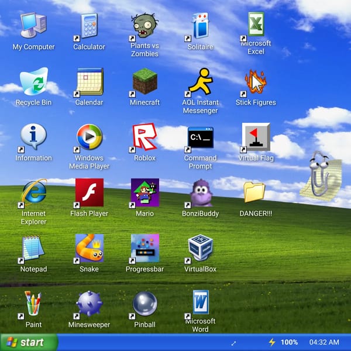This screenshot has width=351, height=351.
Task: Click the 04:32 AM taskbar clock
Action: (x=324, y=342)
